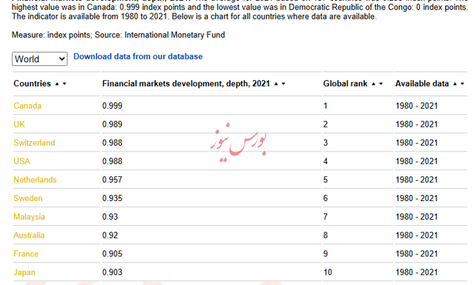Open the Sweden country link
This screenshot has height=285, width=475.
[x=28, y=198]
